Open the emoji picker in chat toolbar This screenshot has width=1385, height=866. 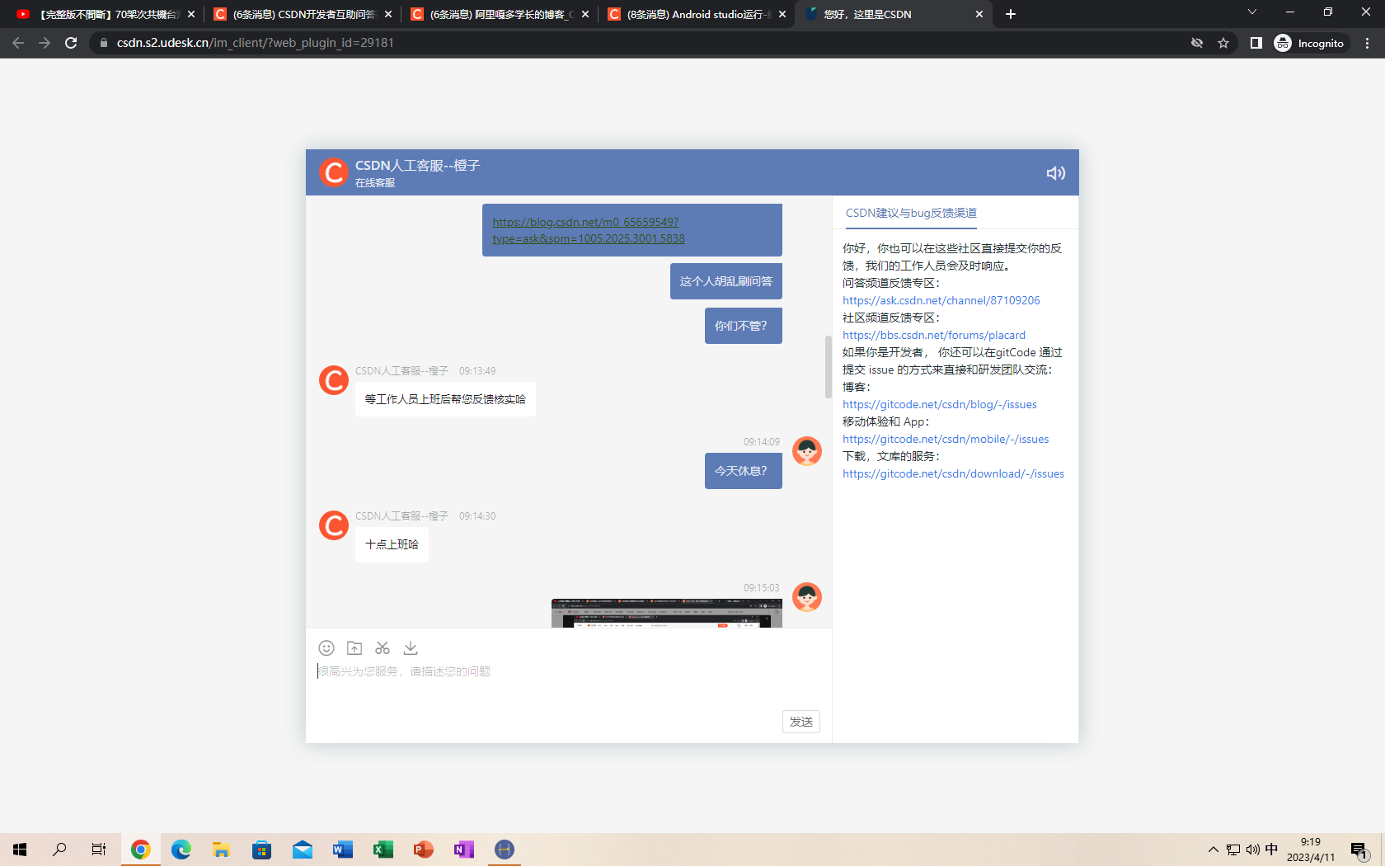click(326, 648)
